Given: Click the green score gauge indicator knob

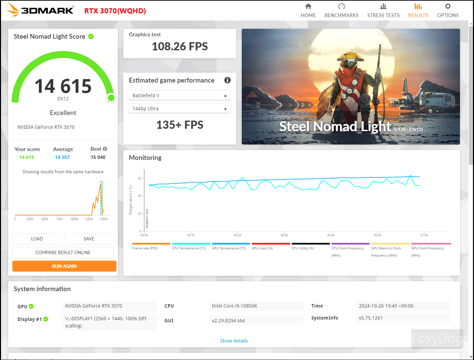Looking at the screenshot, I should 111,98.
